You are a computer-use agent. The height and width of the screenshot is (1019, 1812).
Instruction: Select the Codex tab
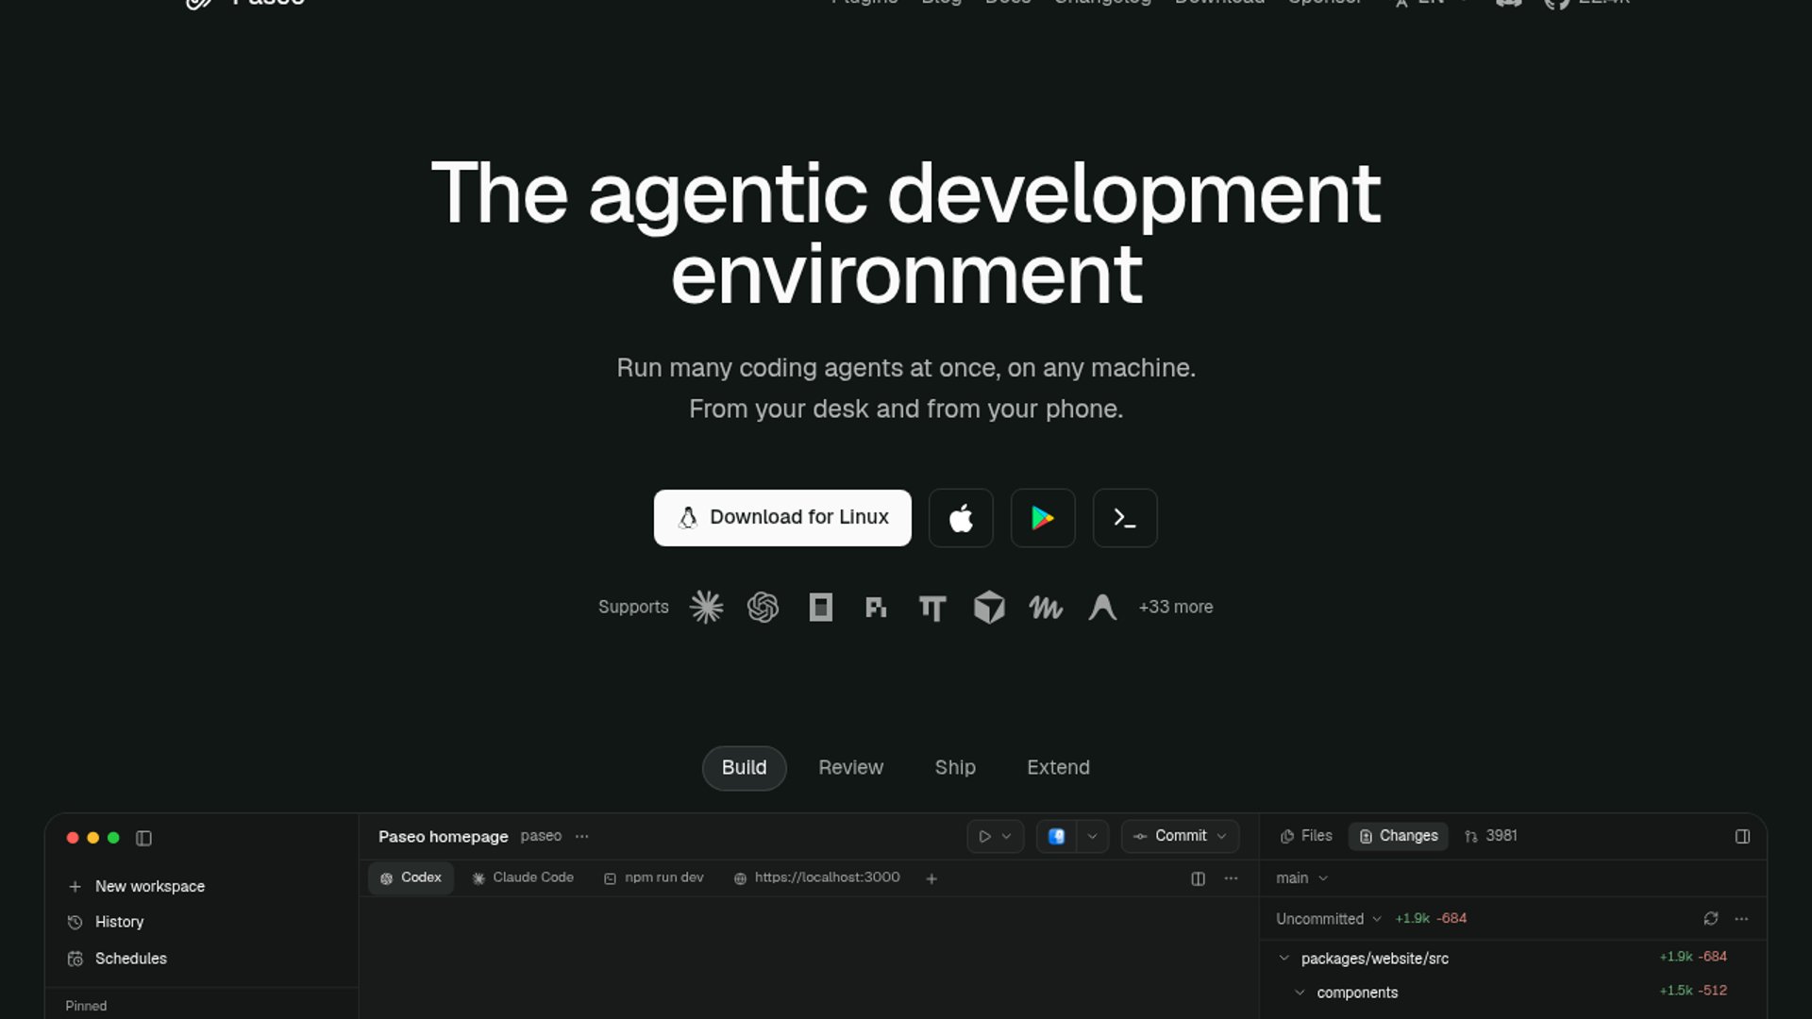(411, 877)
